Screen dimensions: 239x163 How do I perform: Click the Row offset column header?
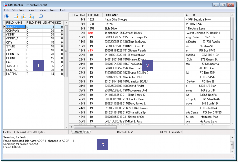[78, 15]
